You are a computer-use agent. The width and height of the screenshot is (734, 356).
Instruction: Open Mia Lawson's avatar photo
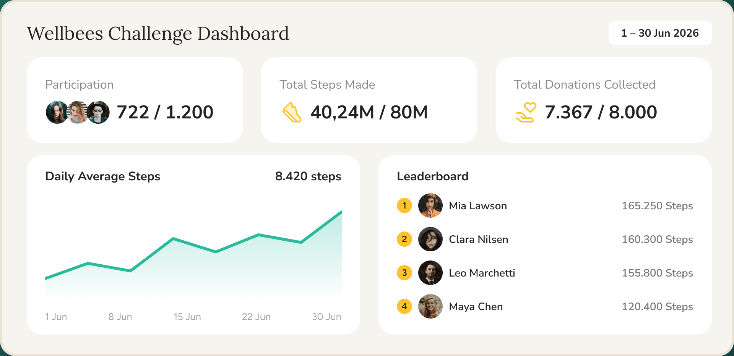430,206
